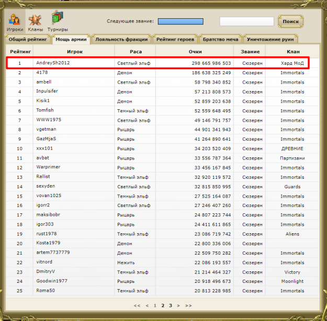Focus the player search input field
Screen dimensions: 327x321
(x=247, y=21)
